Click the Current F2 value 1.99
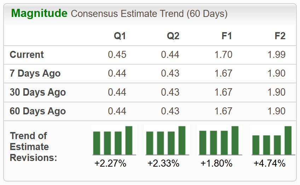Viewport: 300px width, 185px height. [x=276, y=55]
